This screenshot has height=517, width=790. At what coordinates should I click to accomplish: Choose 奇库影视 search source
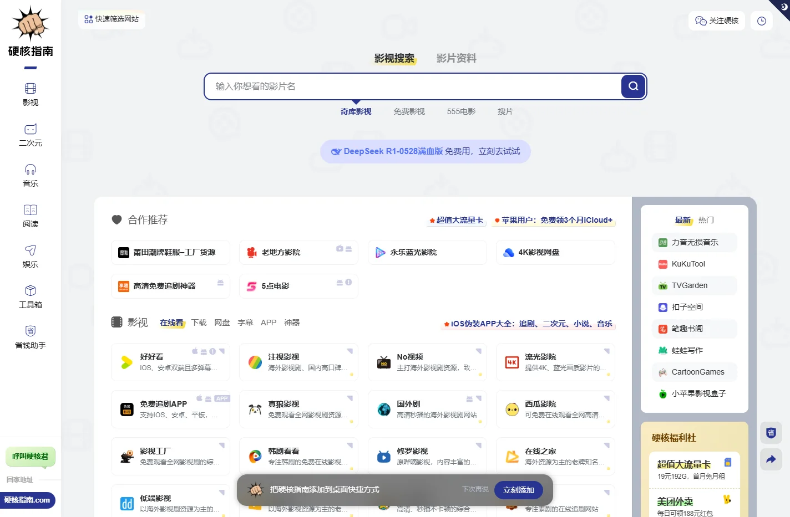(x=356, y=111)
